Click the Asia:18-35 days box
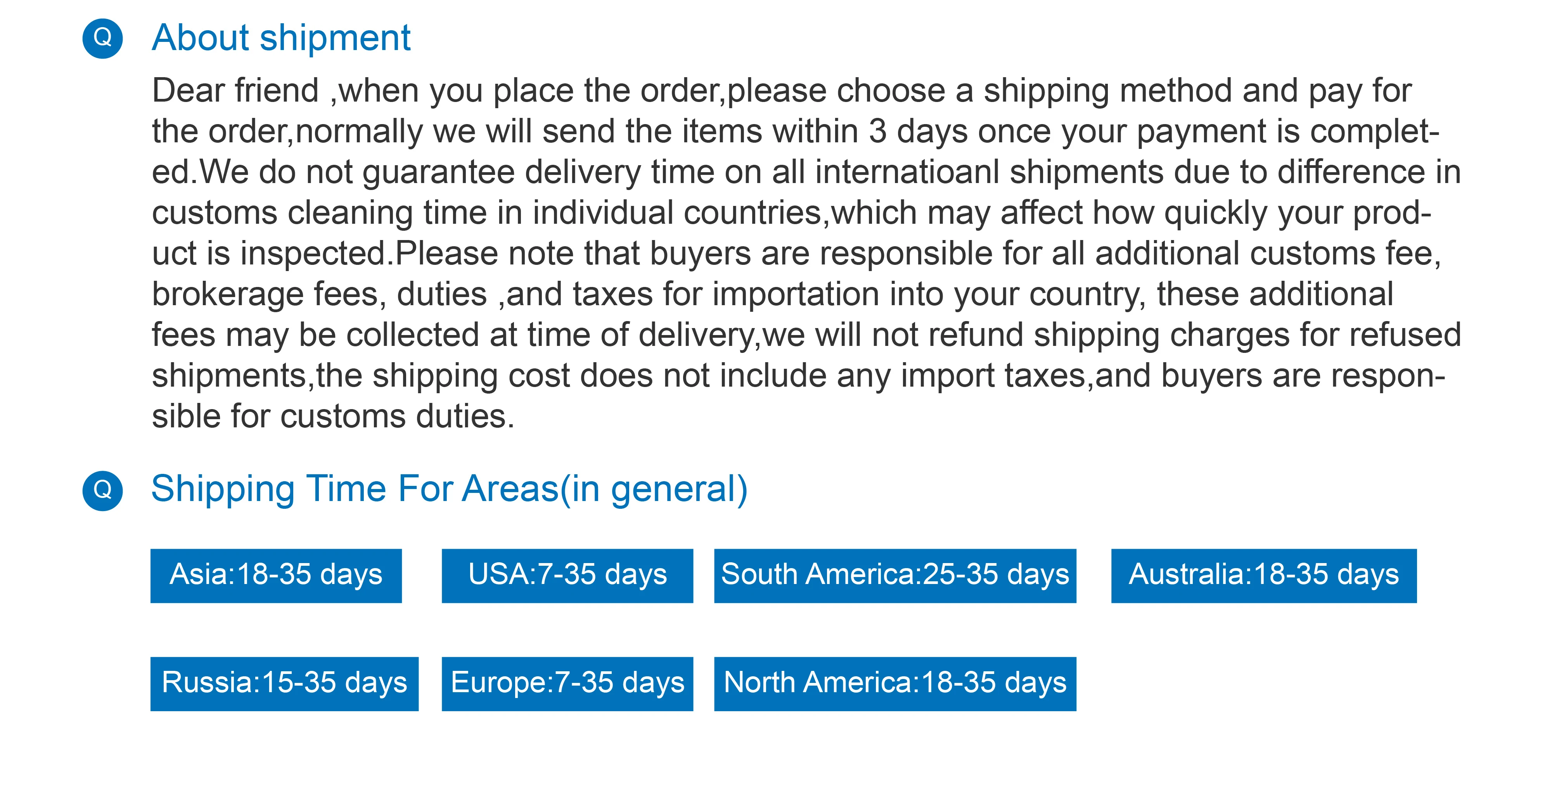The width and height of the screenshot is (1552, 800). (x=276, y=575)
